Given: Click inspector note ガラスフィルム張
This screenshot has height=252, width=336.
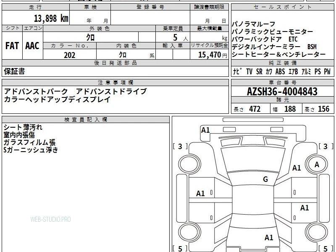Looking at the screenshot, I should point(29,142).
